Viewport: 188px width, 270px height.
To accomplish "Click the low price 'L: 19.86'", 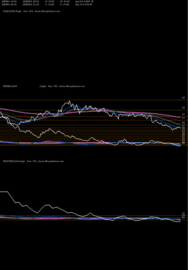I will (65, 4).
